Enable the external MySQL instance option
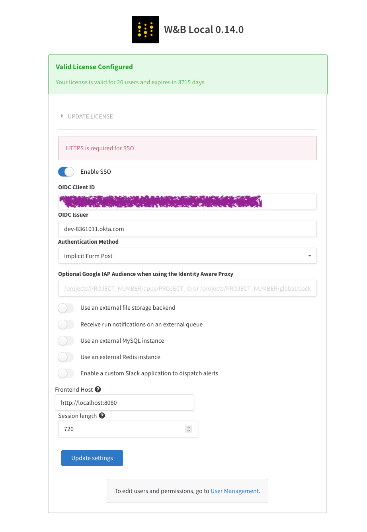Viewport: 367px width, 532px height. [x=66, y=340]
